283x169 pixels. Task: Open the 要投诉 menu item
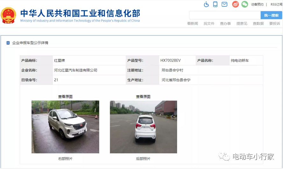(275, 24)
